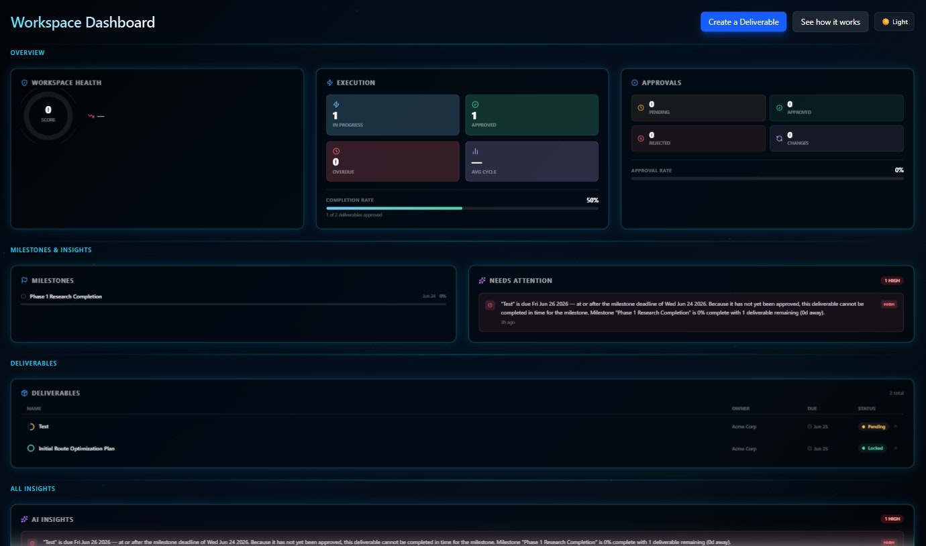Click the Phase 1 milestone progress bar

(234, 305)
